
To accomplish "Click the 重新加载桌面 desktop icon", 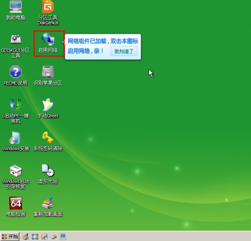I will [x=48, y=203].
